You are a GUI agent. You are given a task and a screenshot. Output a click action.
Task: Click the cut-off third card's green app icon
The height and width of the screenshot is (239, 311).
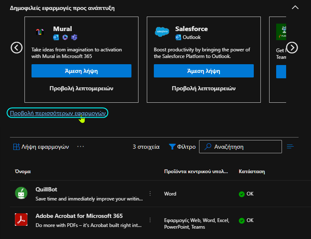pyautogui.click(x=281, y=32)
